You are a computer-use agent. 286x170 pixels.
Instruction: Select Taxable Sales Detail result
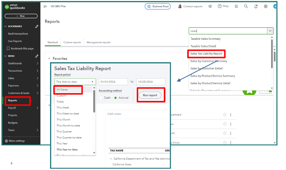point(203,46)
